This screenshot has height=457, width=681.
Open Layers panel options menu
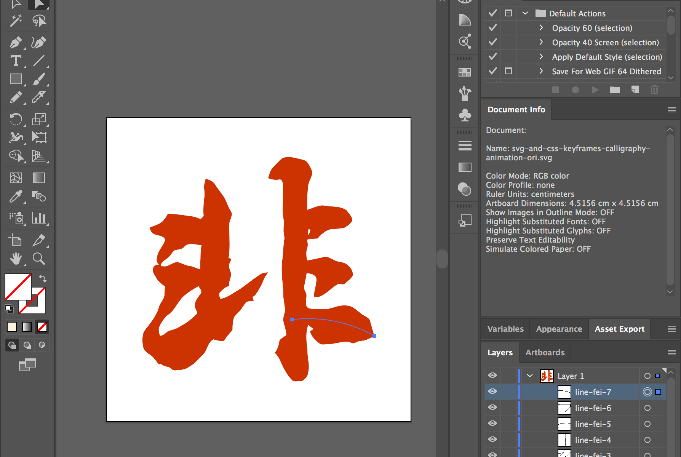click(x=672, y=353)
